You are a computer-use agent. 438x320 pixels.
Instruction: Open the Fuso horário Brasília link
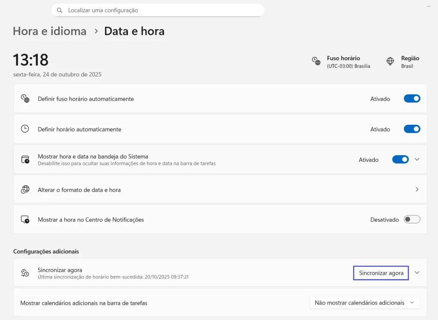348,62
